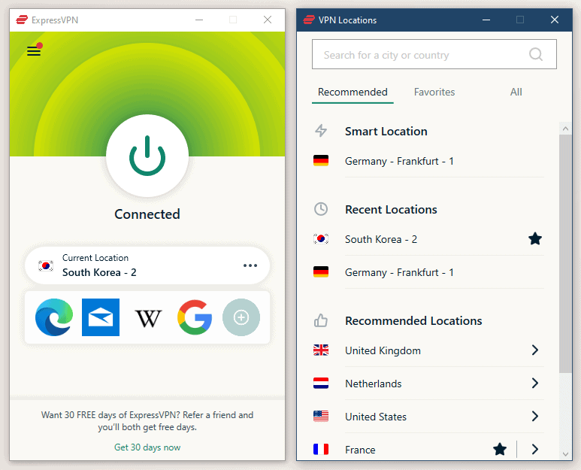Expand Netherlands server list chevron
The image size is (581, 470).
[x=534, y=383]
